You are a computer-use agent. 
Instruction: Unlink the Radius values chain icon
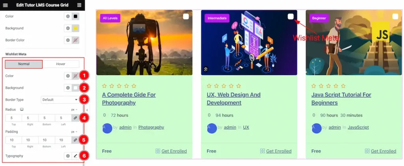pyautogui.click(x=75, y=118)
